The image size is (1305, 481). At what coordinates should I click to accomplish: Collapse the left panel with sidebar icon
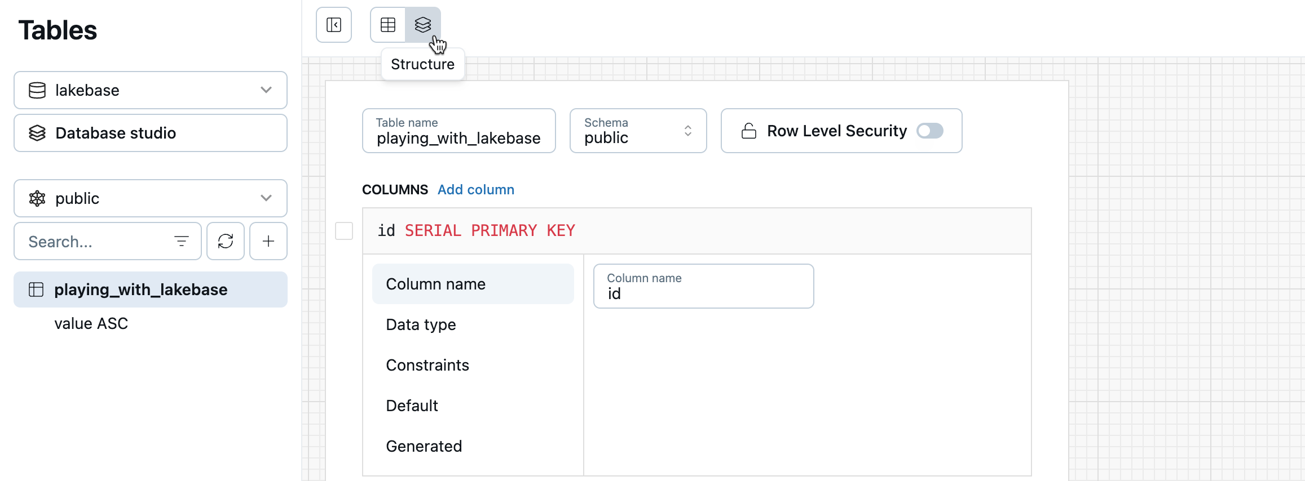tap(333, 25)
